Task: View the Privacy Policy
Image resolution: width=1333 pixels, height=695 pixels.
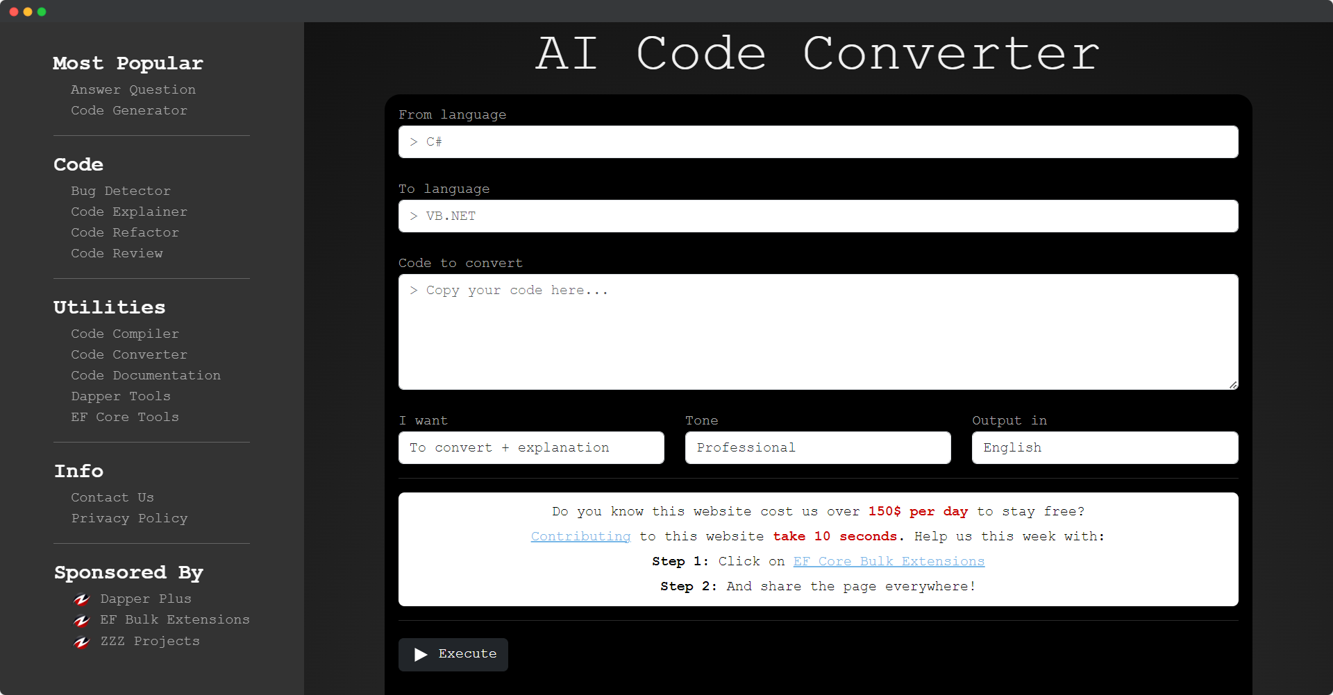Action: (129, 518)
